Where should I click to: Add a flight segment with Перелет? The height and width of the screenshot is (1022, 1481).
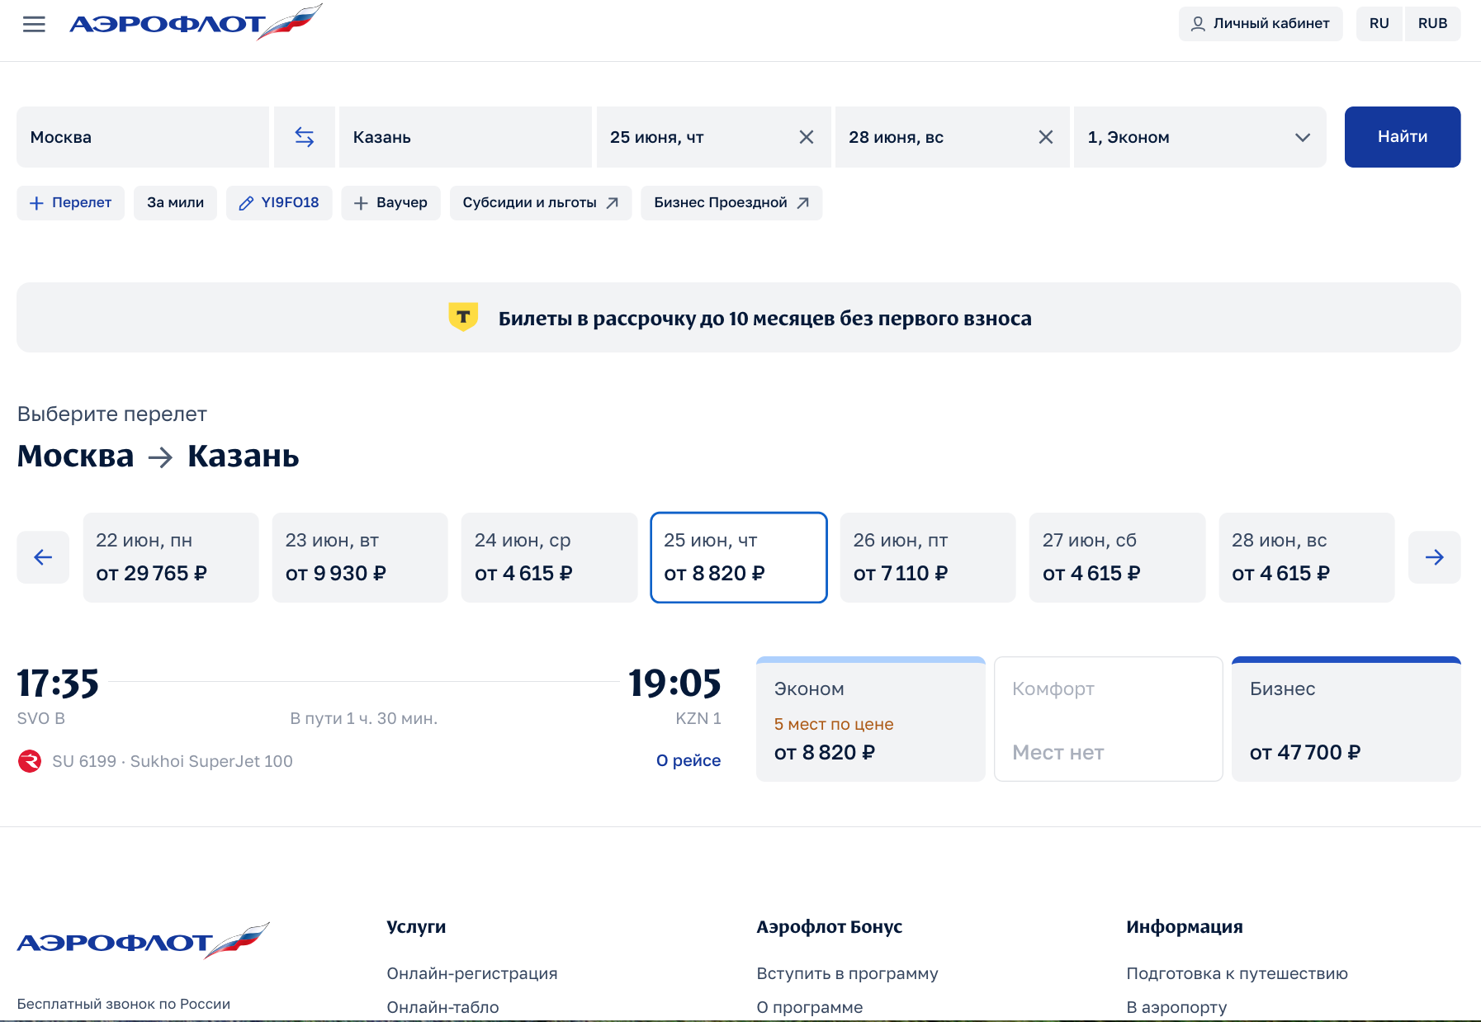click(x=70, y=203)
